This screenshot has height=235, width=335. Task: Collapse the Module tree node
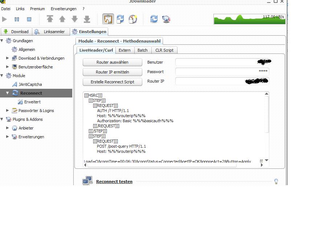tap(2, 75)
